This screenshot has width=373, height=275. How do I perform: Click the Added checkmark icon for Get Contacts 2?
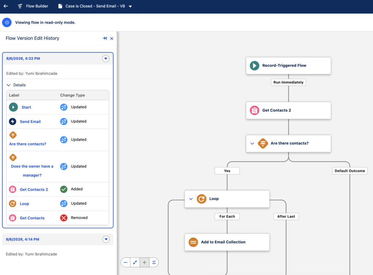[64, 189]
